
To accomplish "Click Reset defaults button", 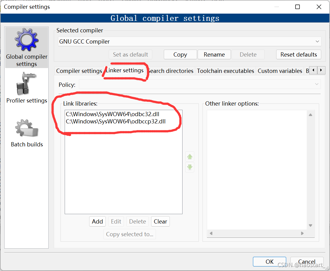I will click(299, 54).
